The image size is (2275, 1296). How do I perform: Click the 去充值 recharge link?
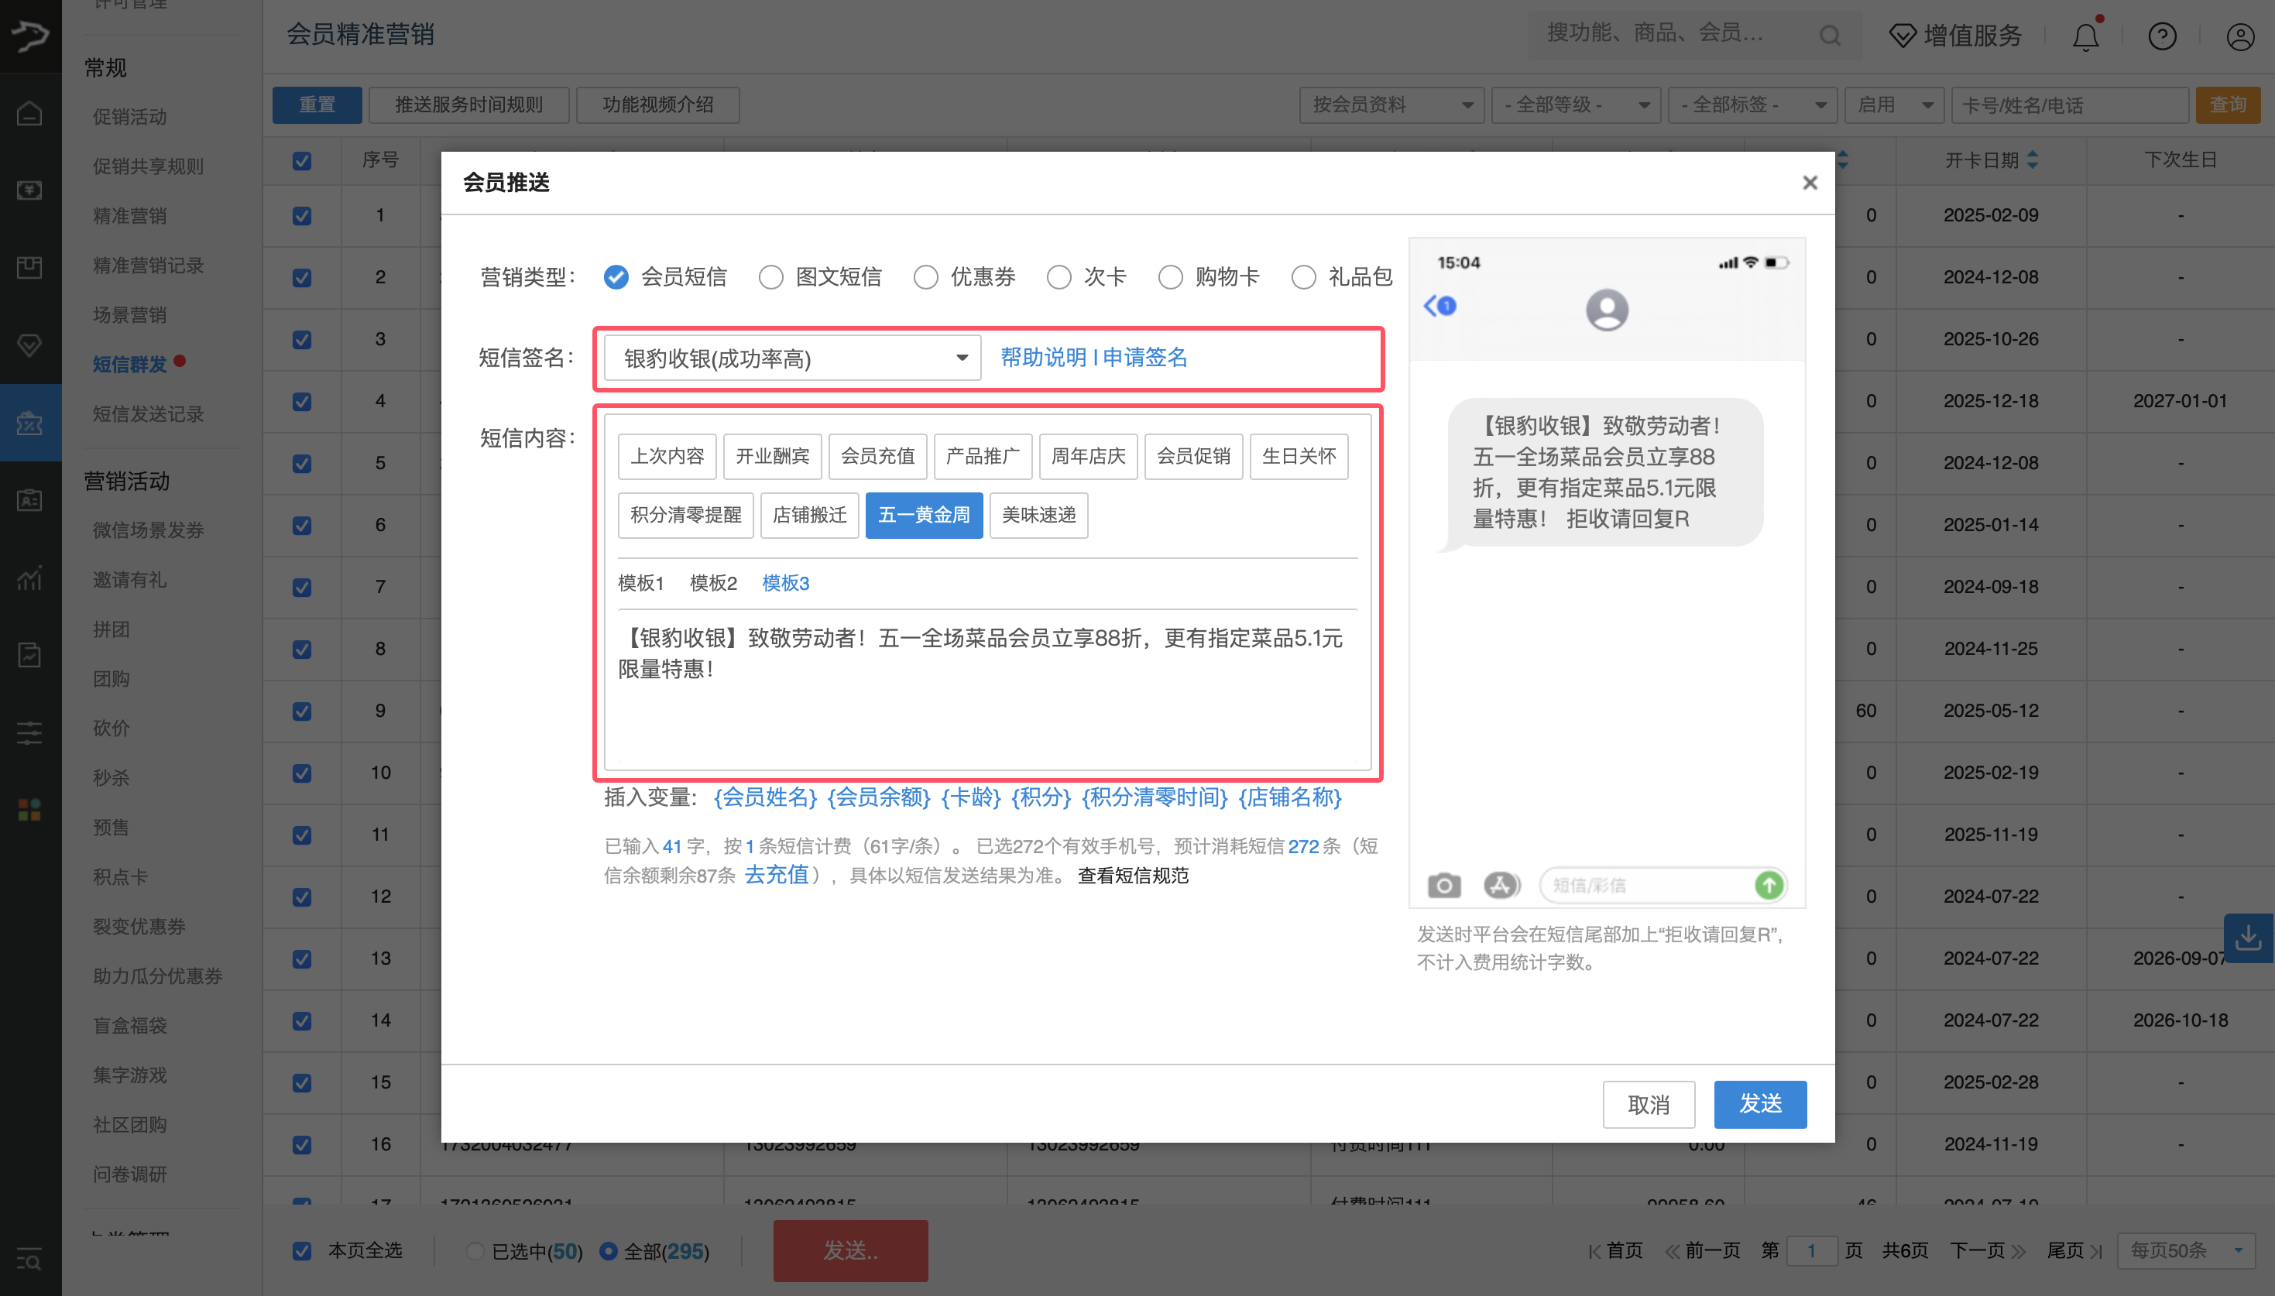click(x=776, y=875)
